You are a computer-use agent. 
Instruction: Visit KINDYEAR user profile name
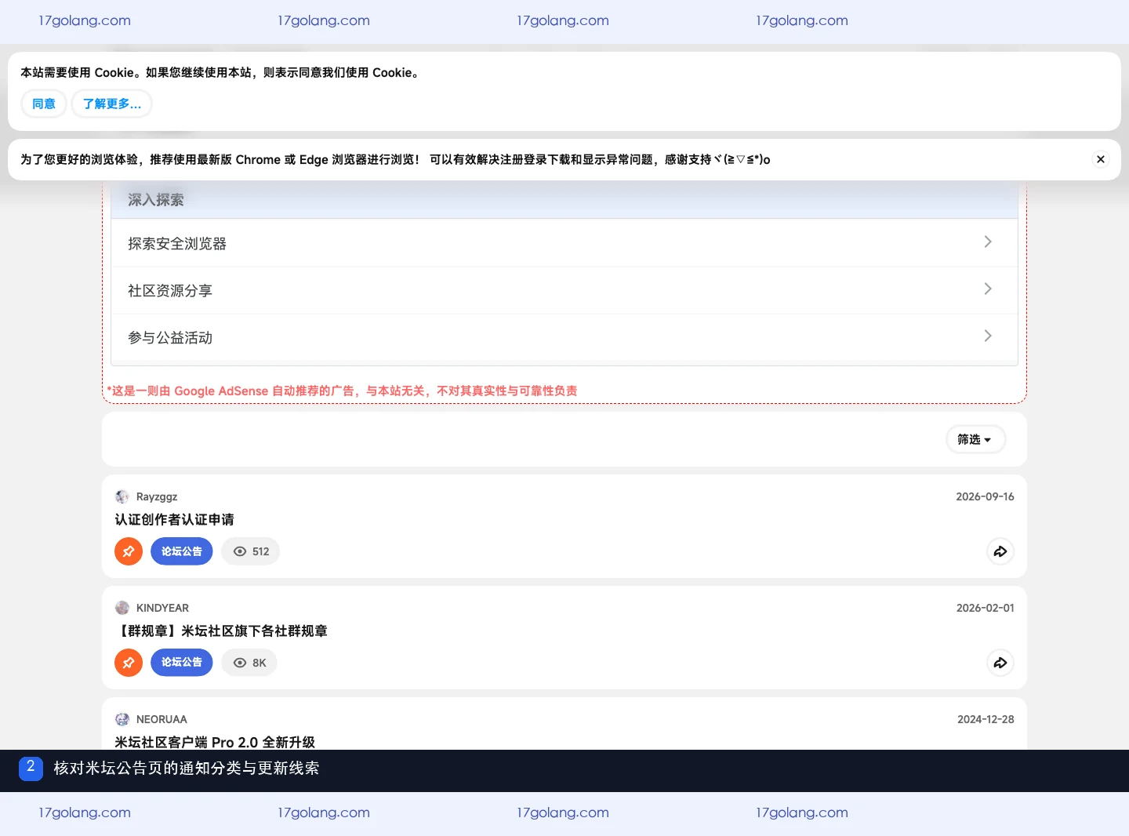(x=162, y=608)
